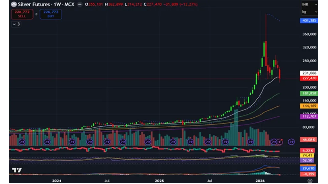The image size is (328, 184).
Task: Click the spread value 0 between Sell and Buy
Action: [36, 14]
